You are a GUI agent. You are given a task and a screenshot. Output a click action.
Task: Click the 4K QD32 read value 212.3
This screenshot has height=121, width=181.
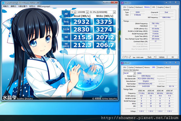[82, 45]
